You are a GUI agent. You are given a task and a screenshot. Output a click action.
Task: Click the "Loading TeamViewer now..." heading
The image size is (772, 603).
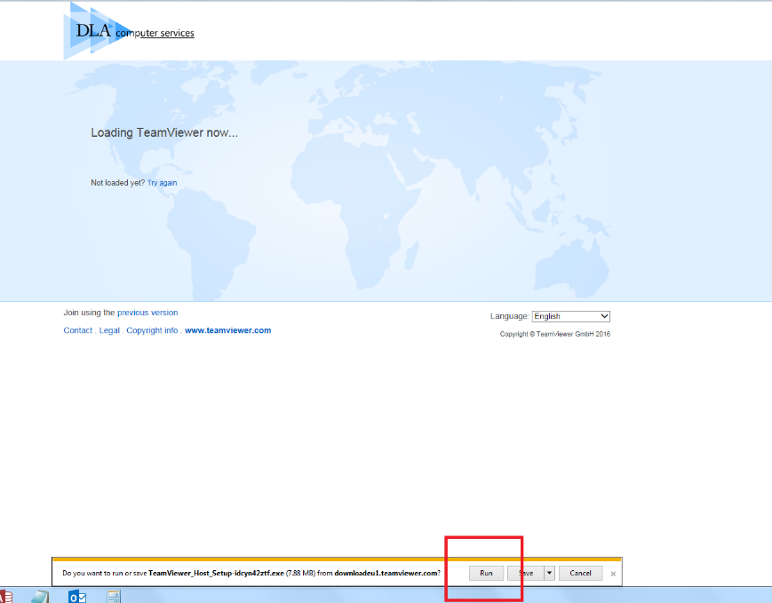(x=164, y=132)
